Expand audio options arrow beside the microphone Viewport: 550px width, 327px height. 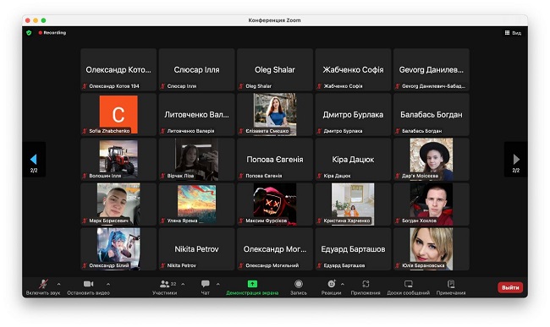(x=58, y=284)
